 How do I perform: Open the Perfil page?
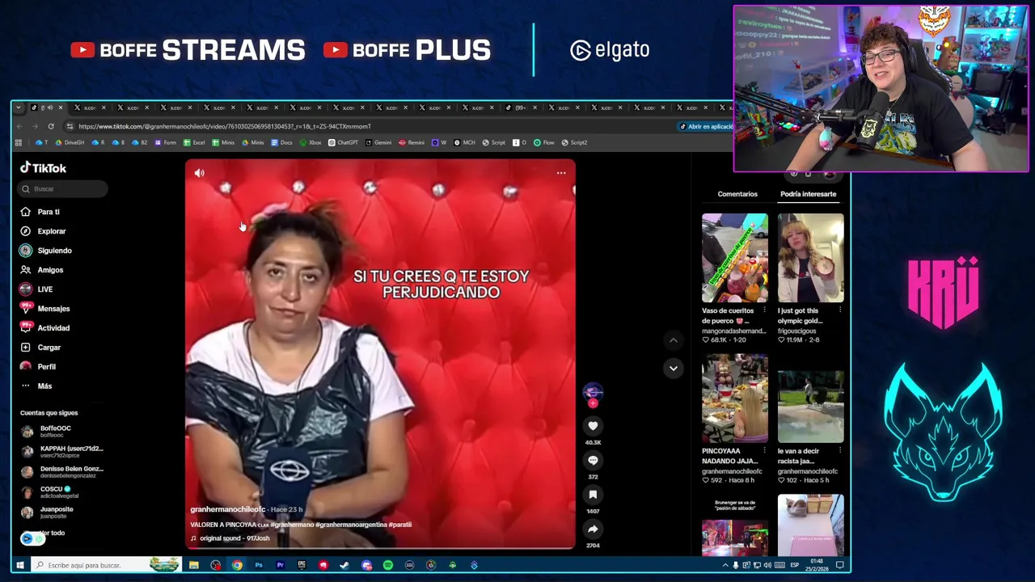tap(38, 367)
